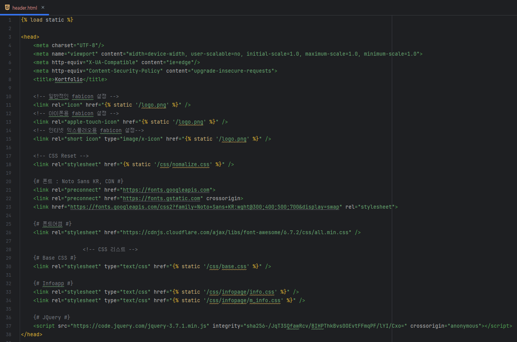The height and width of the screenshot is (342, 517).
Task: Click the closing </title> tag
Action: 95,79
